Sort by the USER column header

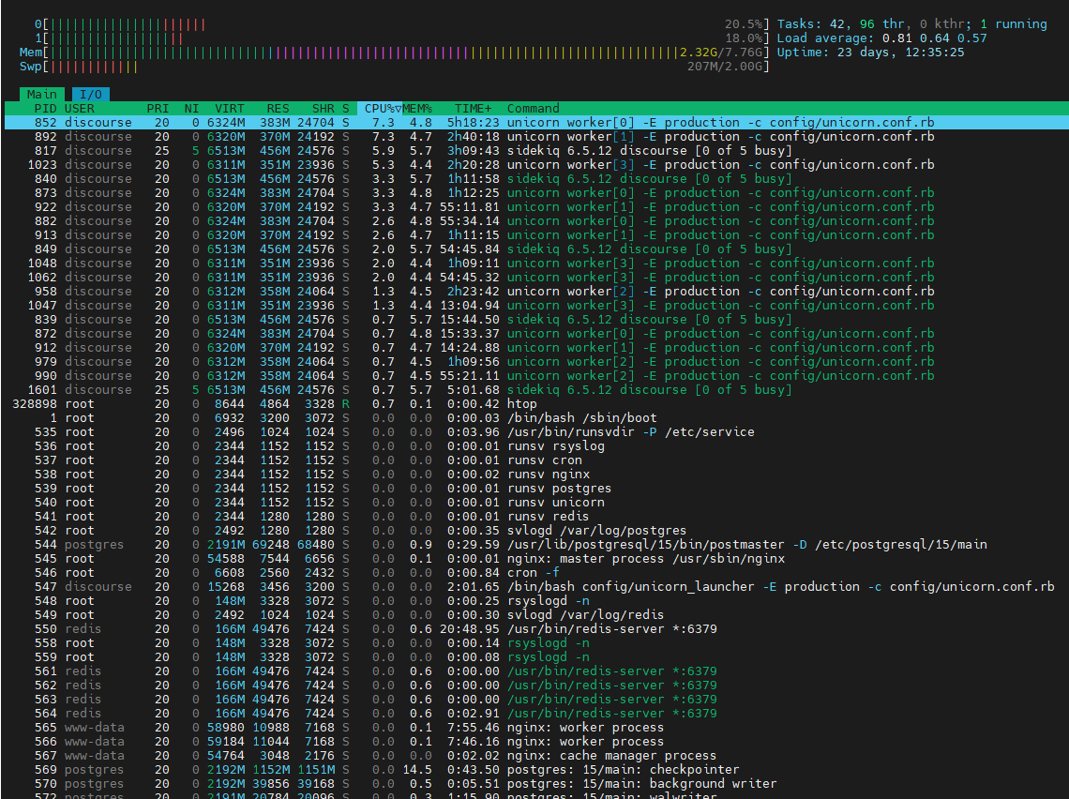(x=80, y=109)
